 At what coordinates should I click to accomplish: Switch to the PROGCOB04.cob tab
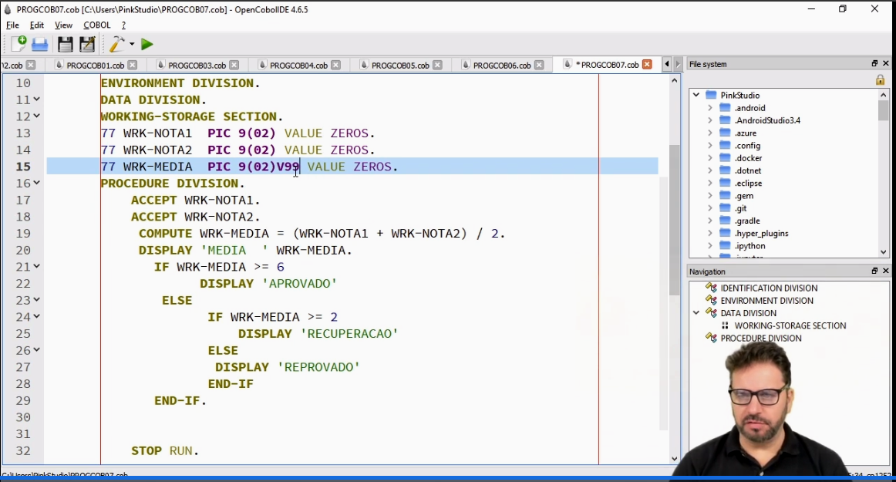[298, 66]
